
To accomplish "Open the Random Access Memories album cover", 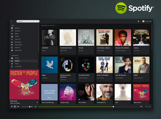I will (x=68, y=65).
